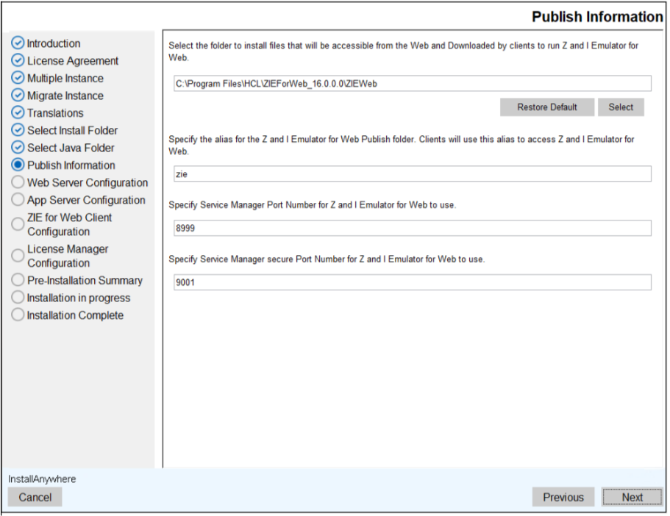Go back with the Previous button
670x516 pixels.
(x=563, y=497)
